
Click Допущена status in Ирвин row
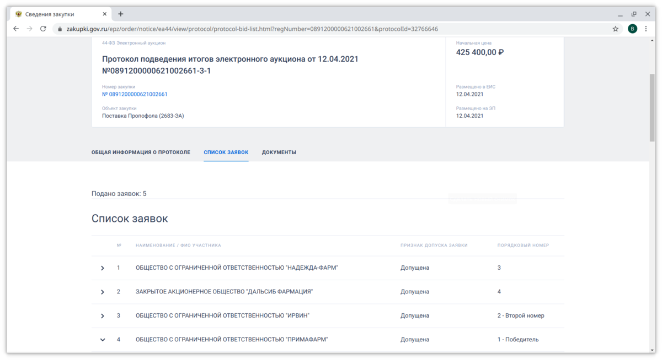tap(415, 315)
